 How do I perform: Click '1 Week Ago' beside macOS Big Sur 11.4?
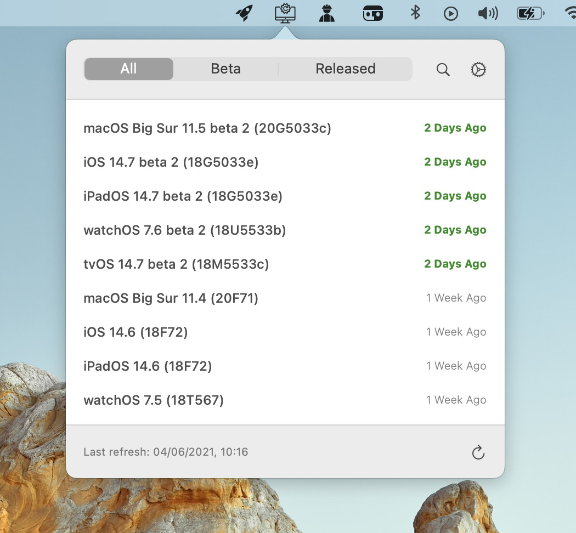[456, 298]
